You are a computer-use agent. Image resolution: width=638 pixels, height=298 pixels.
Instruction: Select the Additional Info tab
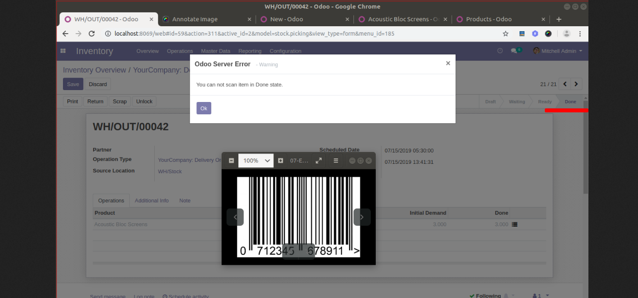point(152,200)
